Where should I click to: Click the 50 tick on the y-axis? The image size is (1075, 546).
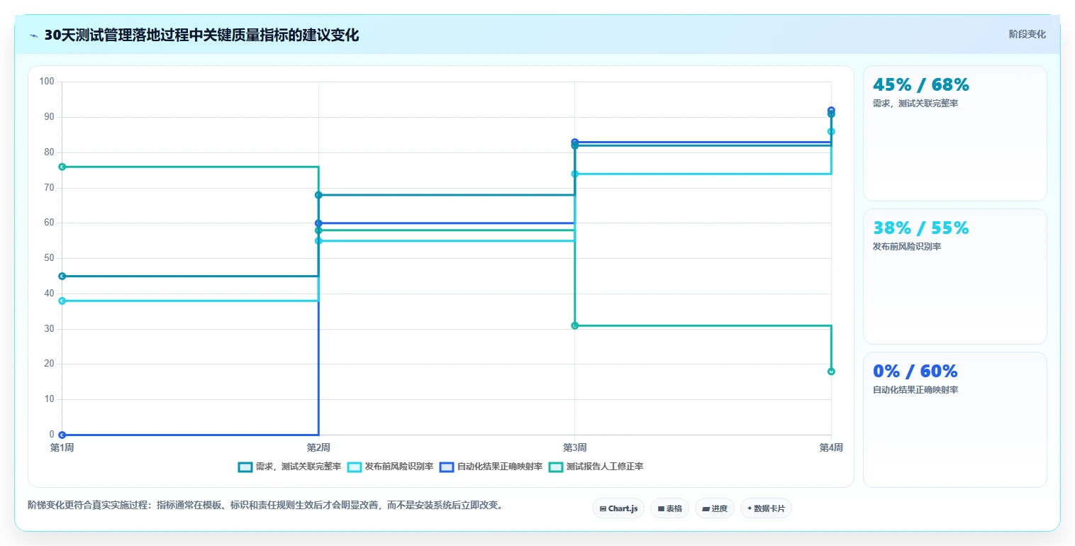click(49, 258)
